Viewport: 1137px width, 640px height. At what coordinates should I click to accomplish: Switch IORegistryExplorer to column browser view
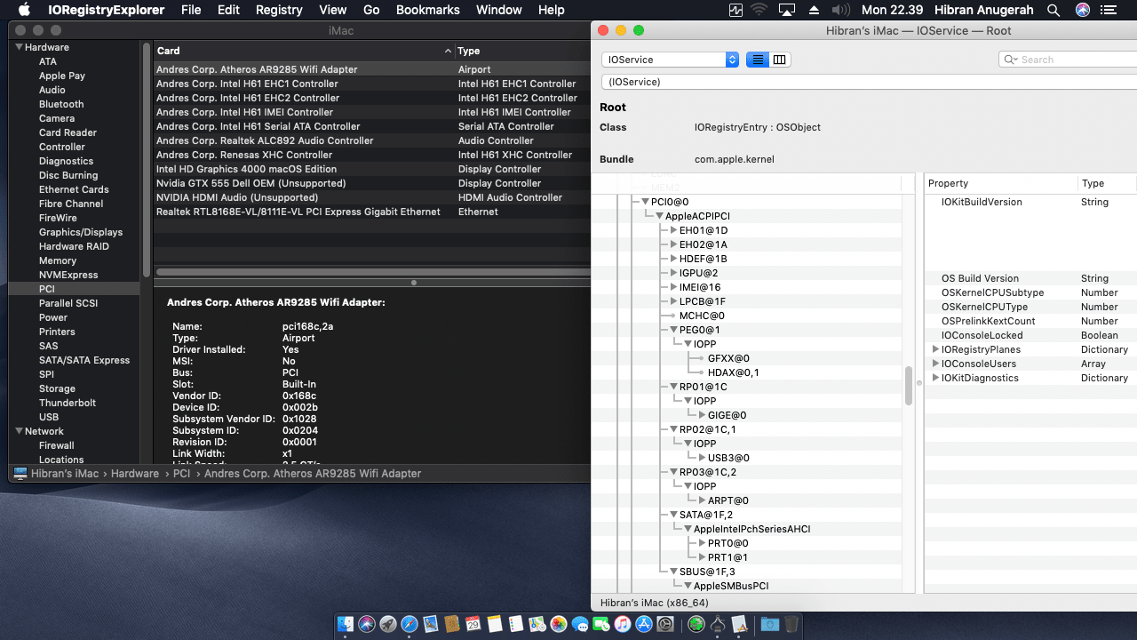(779, 60)
